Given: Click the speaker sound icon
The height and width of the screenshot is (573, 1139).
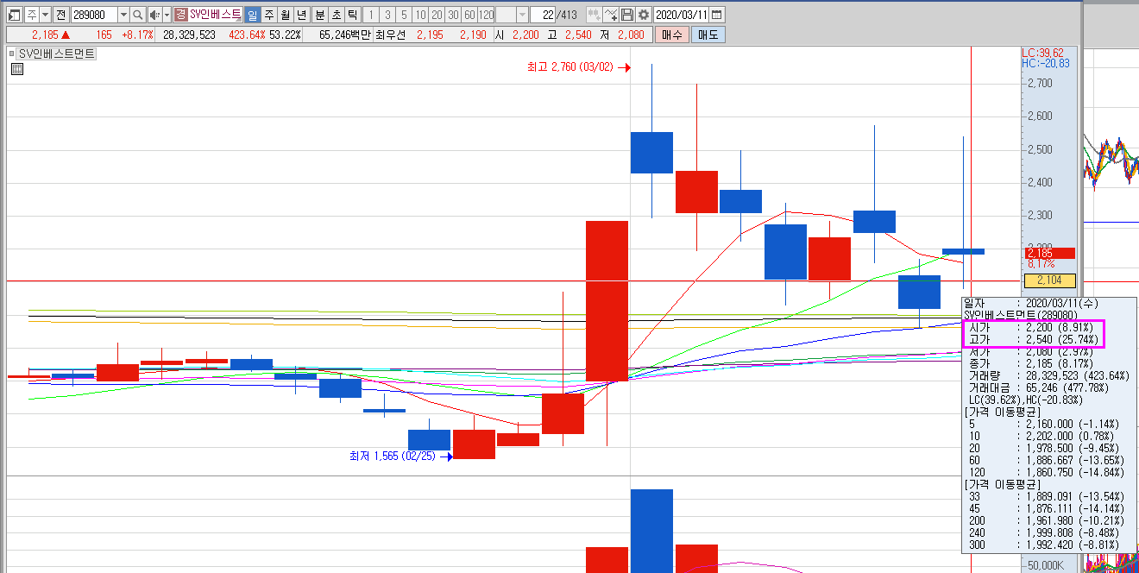Looking at the screenshot, I should (154, 15).
